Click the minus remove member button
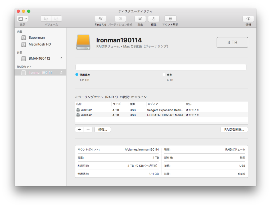The image size is (271, 207). click(x=88, y=129)
